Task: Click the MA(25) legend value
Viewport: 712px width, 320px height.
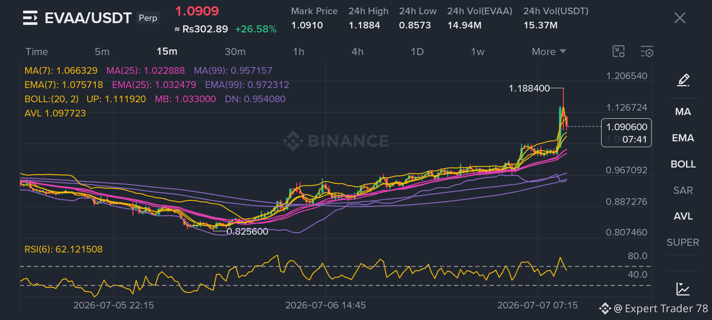Action: (x=146, y=71)
